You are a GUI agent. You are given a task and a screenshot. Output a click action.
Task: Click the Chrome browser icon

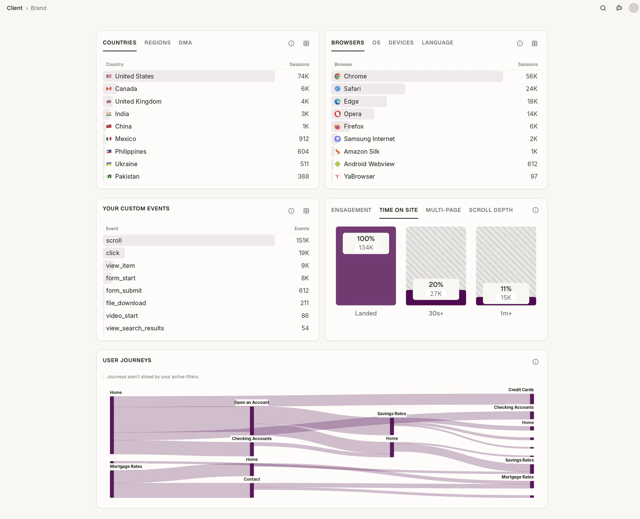tap(338, 76)
